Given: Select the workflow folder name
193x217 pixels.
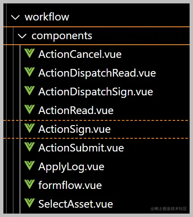Looking at the screenshot, I should click(47, 17).
